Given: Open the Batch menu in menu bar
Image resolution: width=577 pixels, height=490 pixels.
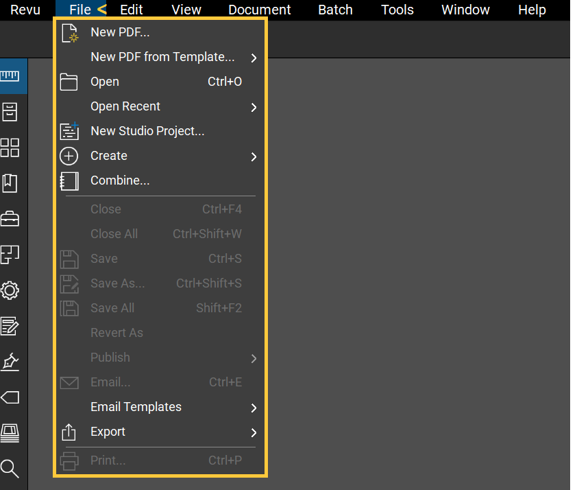Looking at the screenshot, I should [335, 10].
